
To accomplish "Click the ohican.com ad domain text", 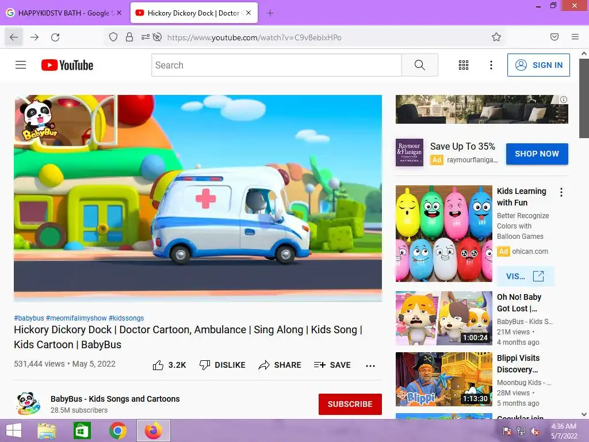I will [x=530, y=251].
